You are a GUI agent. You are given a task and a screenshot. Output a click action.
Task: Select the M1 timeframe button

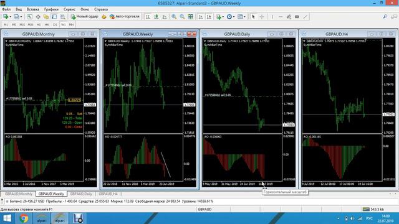point(6,25)
